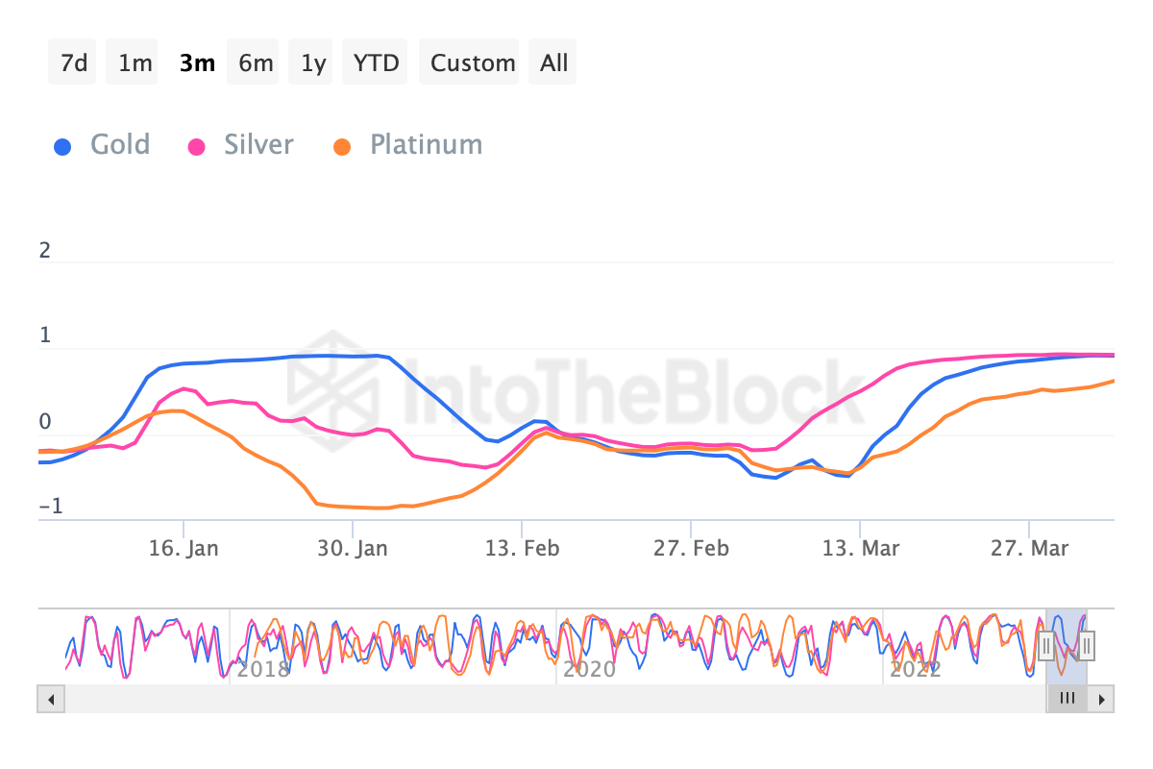Switch the chart to 6m range
This screenshot has height=769, width=1153.
coord(256,63)
